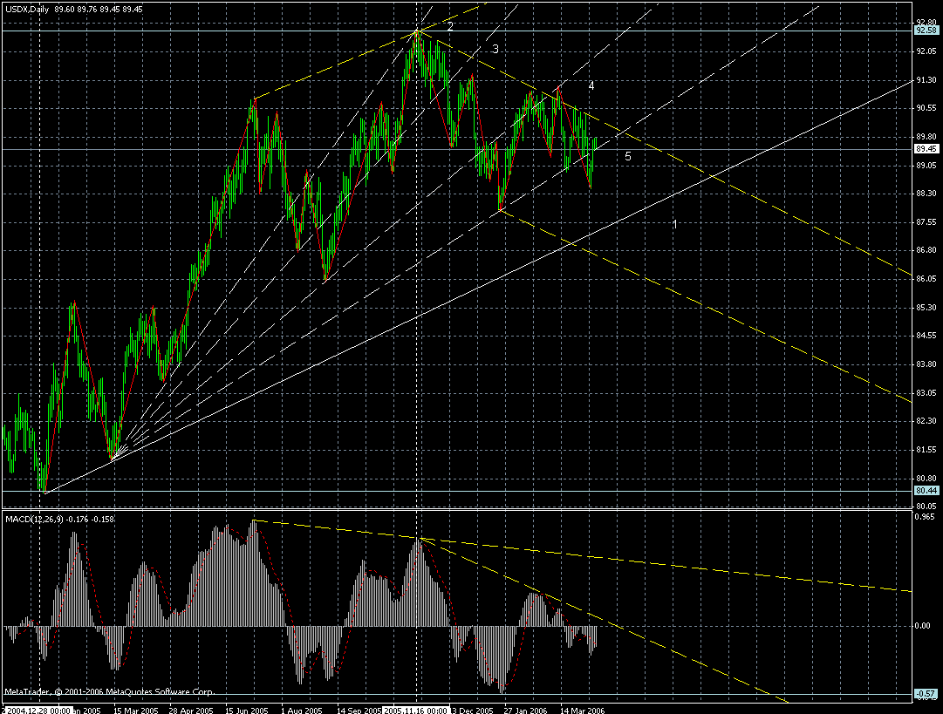Click the 83.05 price scale value

click(926, 393)
